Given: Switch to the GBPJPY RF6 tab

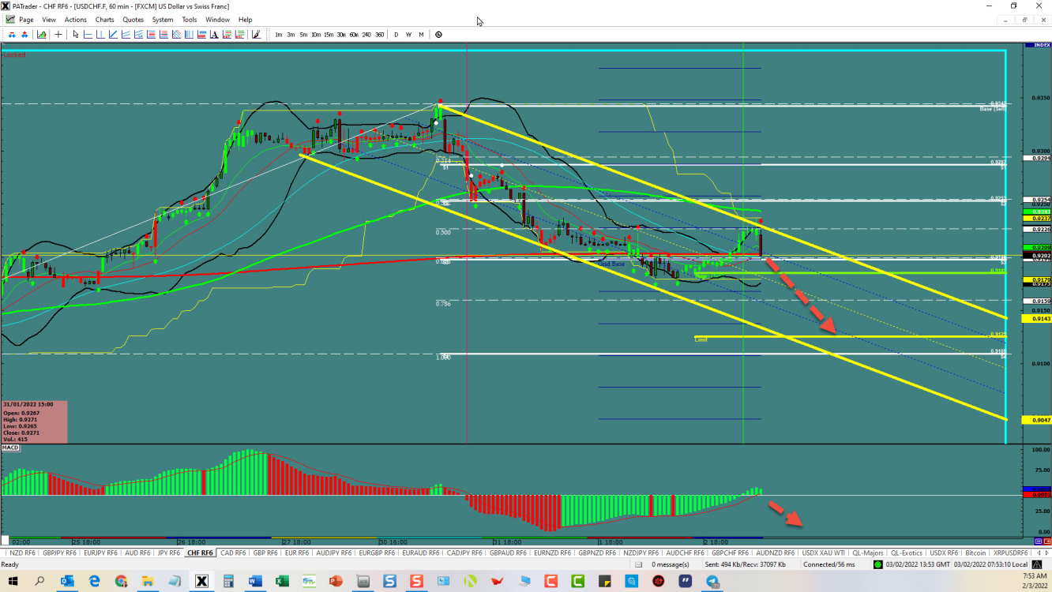Looking at the screenshot, I should pos(59,553).
